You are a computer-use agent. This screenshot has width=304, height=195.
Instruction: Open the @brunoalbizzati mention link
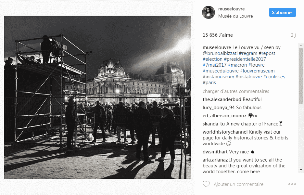220,53
